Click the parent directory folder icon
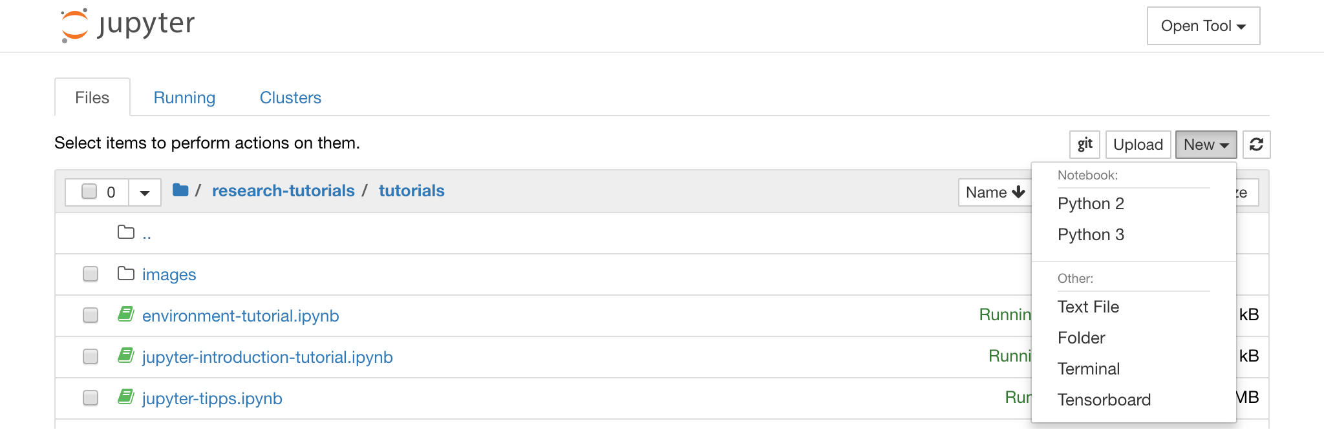 pos(126,232)
